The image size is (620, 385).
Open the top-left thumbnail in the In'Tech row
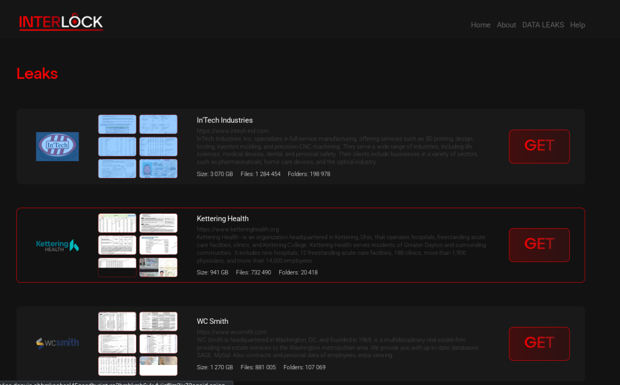click(117, 125)
